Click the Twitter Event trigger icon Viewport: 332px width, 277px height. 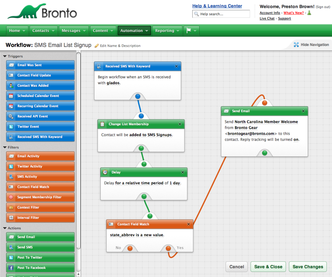click(11, 127)
